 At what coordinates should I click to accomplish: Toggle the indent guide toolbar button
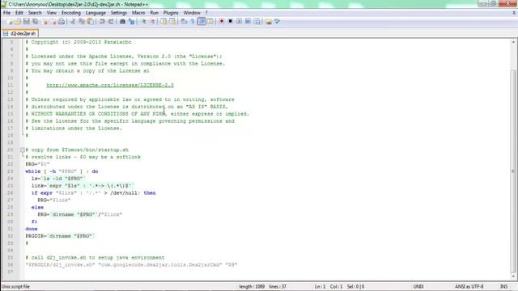click(x=202, y=22)
